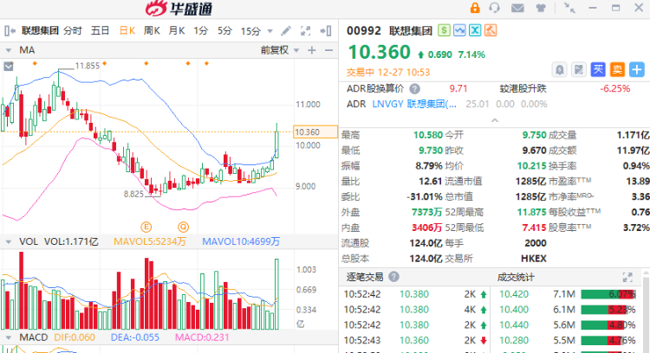Click the blue 买 buy button

tap(598, 69)
